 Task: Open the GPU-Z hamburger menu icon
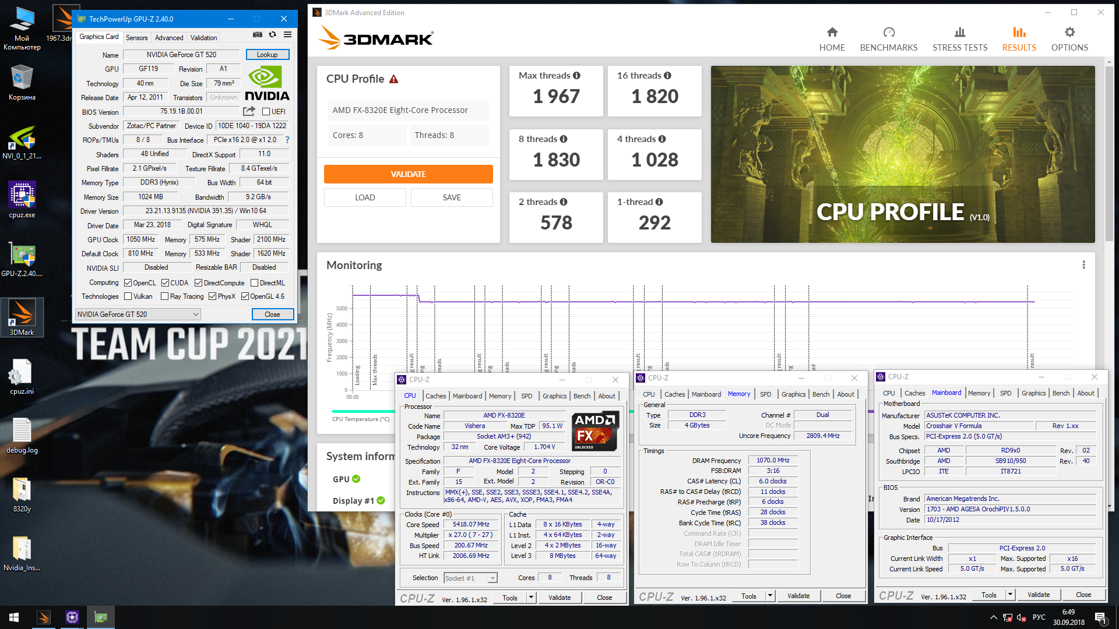(287, 35)
